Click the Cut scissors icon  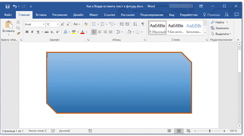click(x=18, y=22)
